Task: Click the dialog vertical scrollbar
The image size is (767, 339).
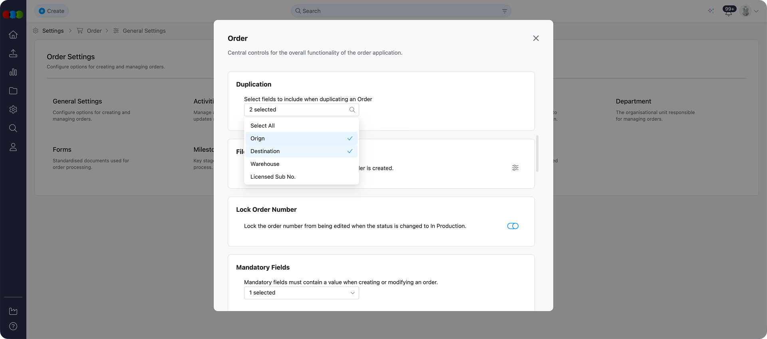Action: (x=537, y=154)
